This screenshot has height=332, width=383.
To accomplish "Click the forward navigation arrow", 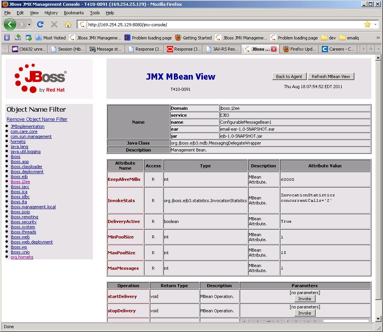I will [x=22, y=24].
